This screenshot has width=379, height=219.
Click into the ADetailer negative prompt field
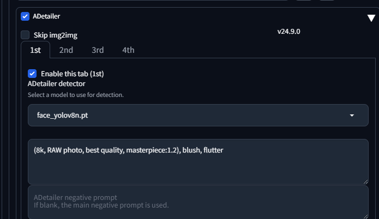[198, 202]
